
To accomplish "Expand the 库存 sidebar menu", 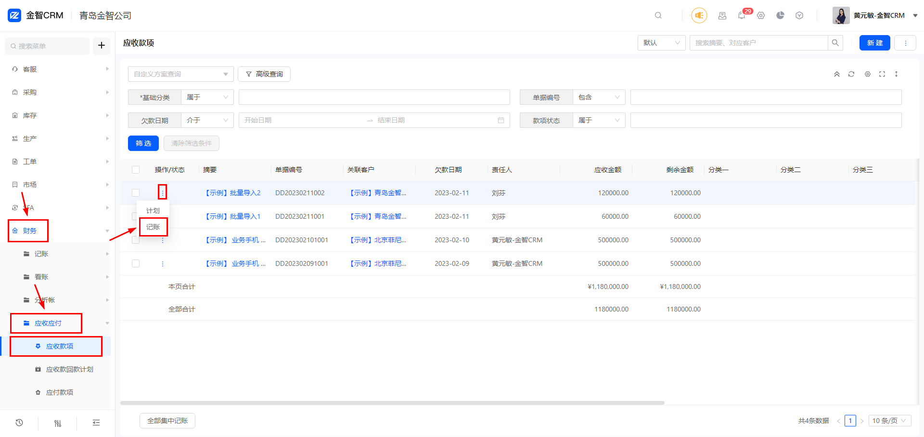I will pos(58,115).
